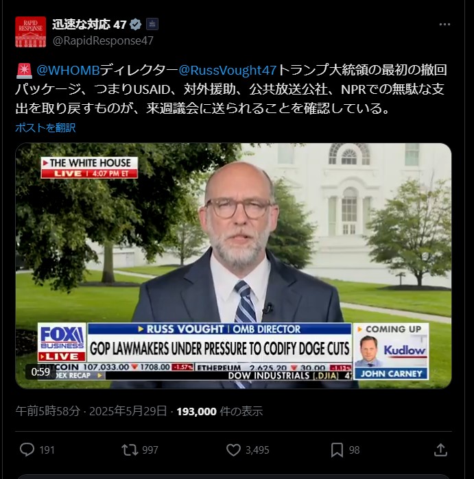Click the repost arrows icon
Viewport: 474px width, 479px height.
pyautogui.click(x=130, y=450)
